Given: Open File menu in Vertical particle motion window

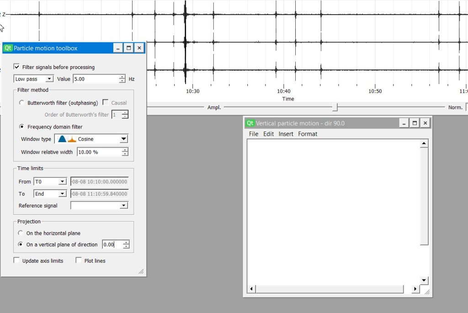Looking at the screenshot, I should 253,134.
